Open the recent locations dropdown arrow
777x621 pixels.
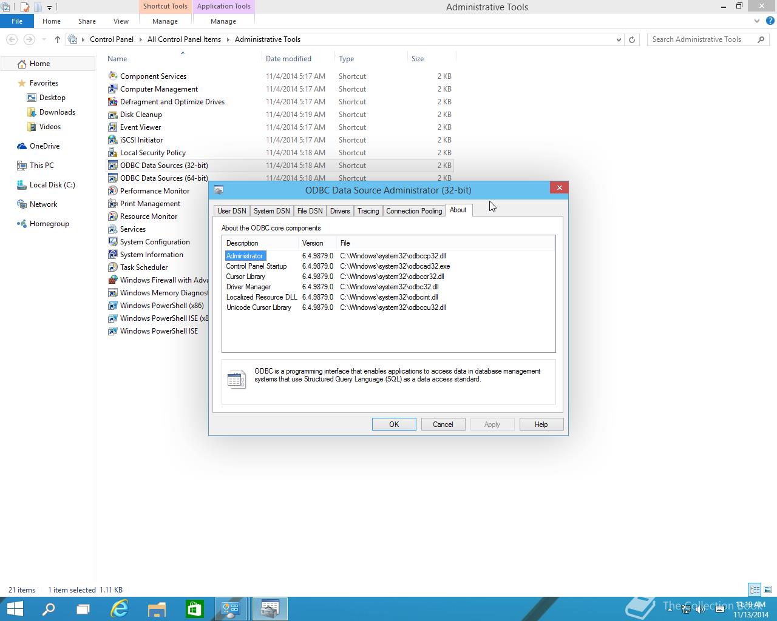pos(44,39)
